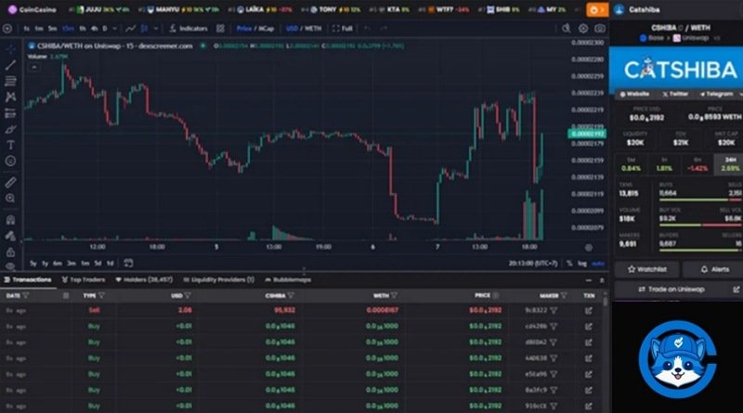Open the Sell transaction in explorer

(x=589, y=311)
